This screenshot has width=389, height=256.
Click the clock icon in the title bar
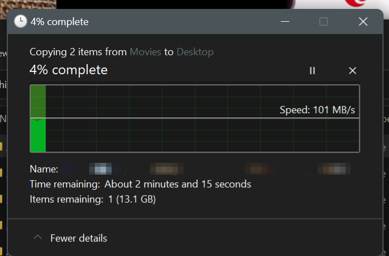pyautogui.click(x=20, y=21)
